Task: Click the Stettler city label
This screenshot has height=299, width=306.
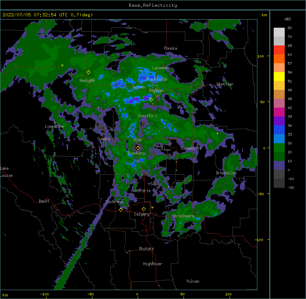Action: point(225,84)
